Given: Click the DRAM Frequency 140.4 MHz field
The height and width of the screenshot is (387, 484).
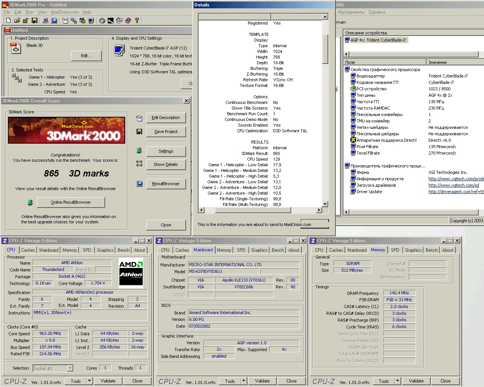Looking at the screenshot, I should (399, 293).
